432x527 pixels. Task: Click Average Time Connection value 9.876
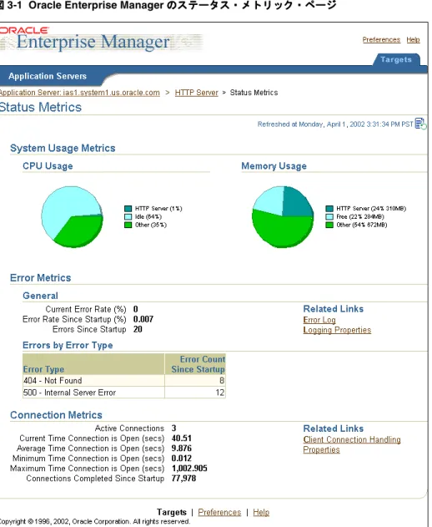182,448
